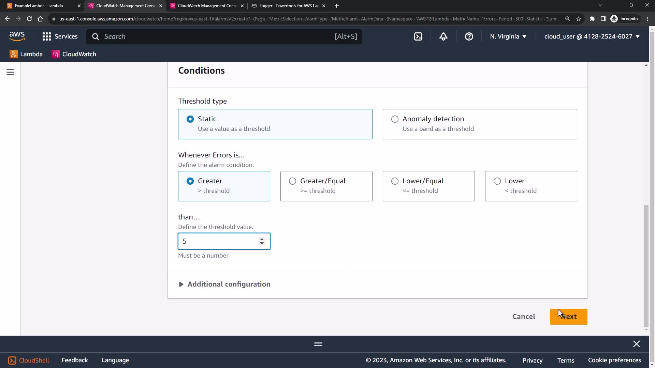The image size is (655, 368).
Task: Click the Next button
Action: pyautogui.click(x=568, y=317)
